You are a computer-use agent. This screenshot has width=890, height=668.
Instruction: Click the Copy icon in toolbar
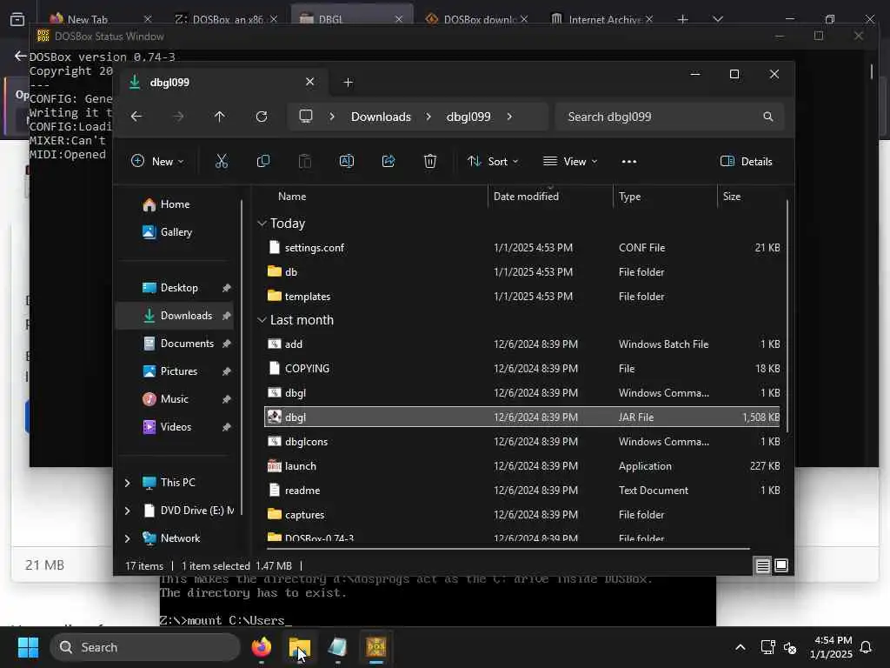pos(262,161)
